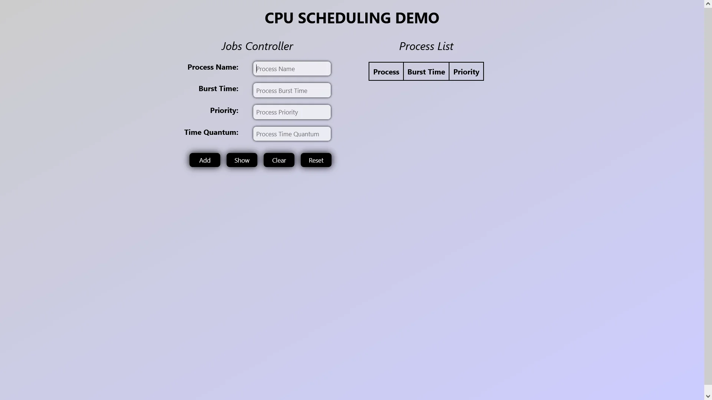Click the Reset button to reset all
This screenshot has height=400, width=712.
pyautogui.click(x=316, y=160)
